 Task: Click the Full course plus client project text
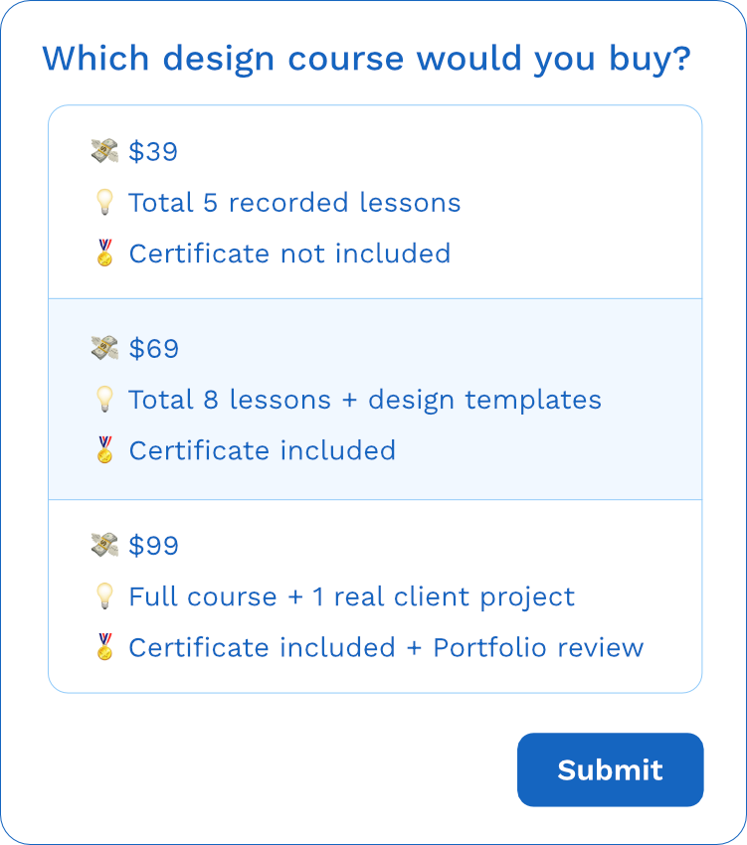(x=350, y=595)
